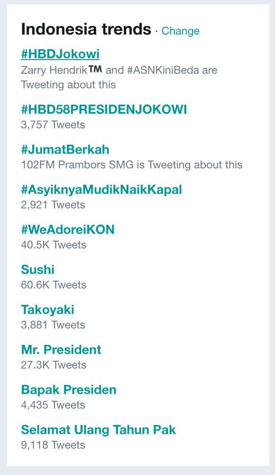This screenshot has width=275, height=475.
Task: View the #AsyiknyaMudikNaikKapal trend
Action: coord(102,190)
